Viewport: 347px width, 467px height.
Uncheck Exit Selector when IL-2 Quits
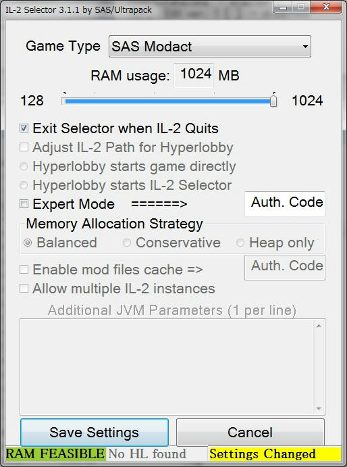[24, 128]
